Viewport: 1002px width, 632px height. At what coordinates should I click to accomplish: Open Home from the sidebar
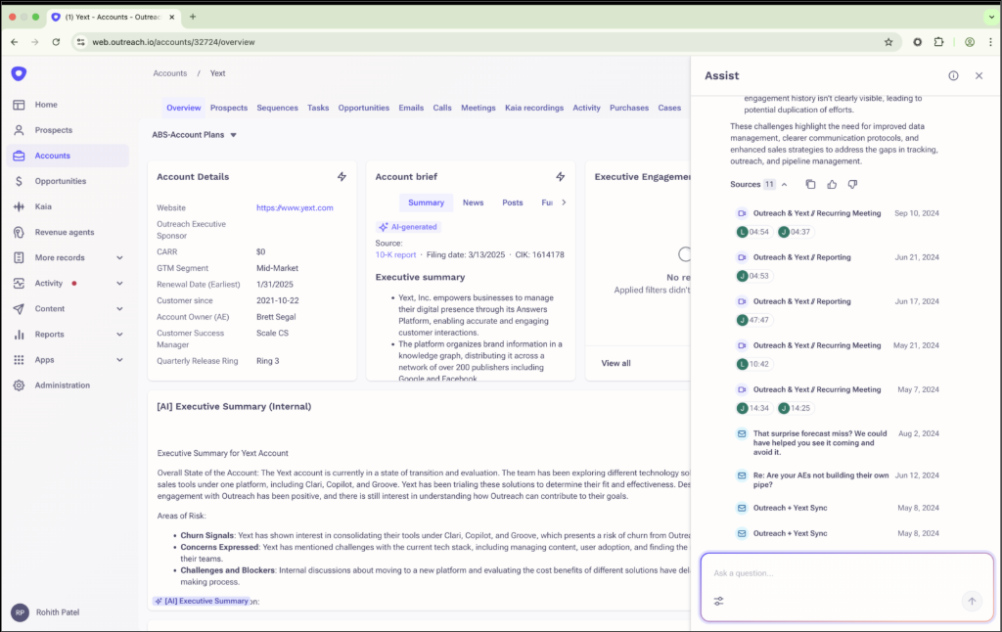(46, 104)
